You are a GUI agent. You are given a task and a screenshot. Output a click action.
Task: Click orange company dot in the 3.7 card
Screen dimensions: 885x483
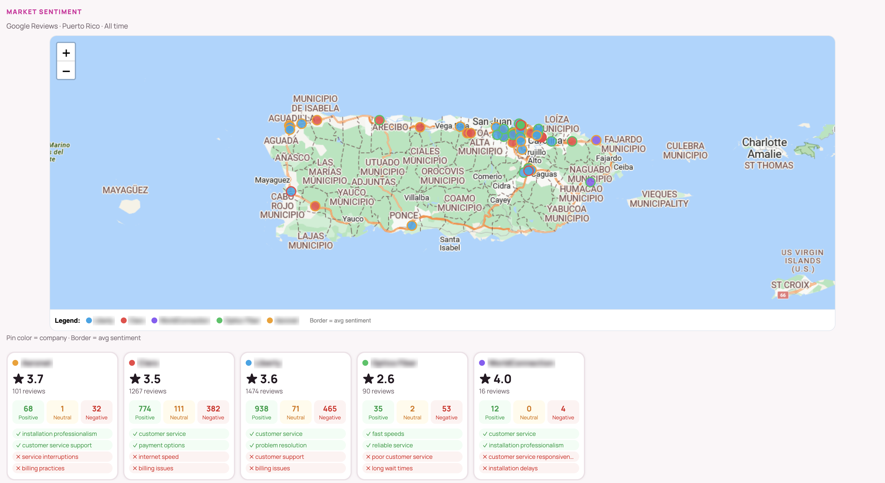(x=15, y=363)
